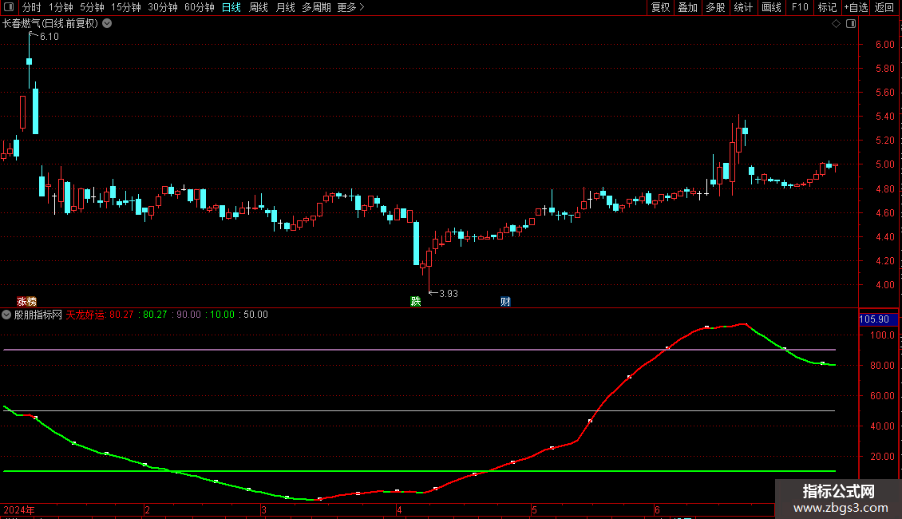This screenshot has height=519, width=902.
Task: Click the diamond icon in chart header
Action: tap(836, 24)
